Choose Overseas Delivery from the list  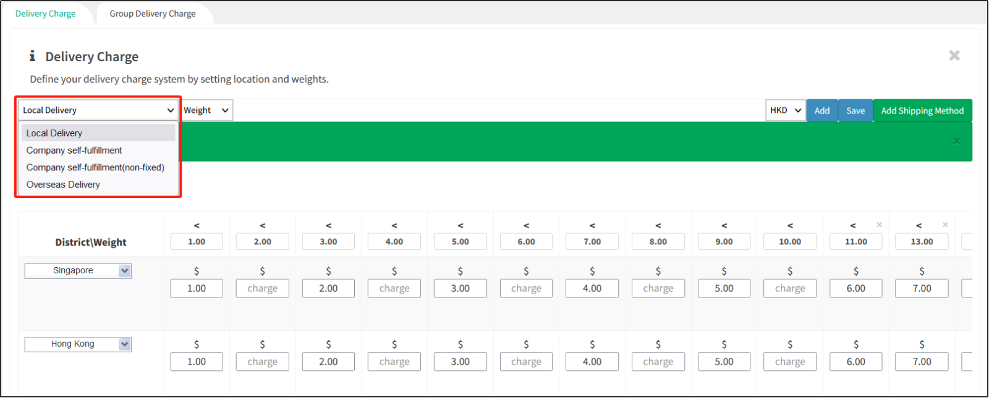(x=63, y=184)
